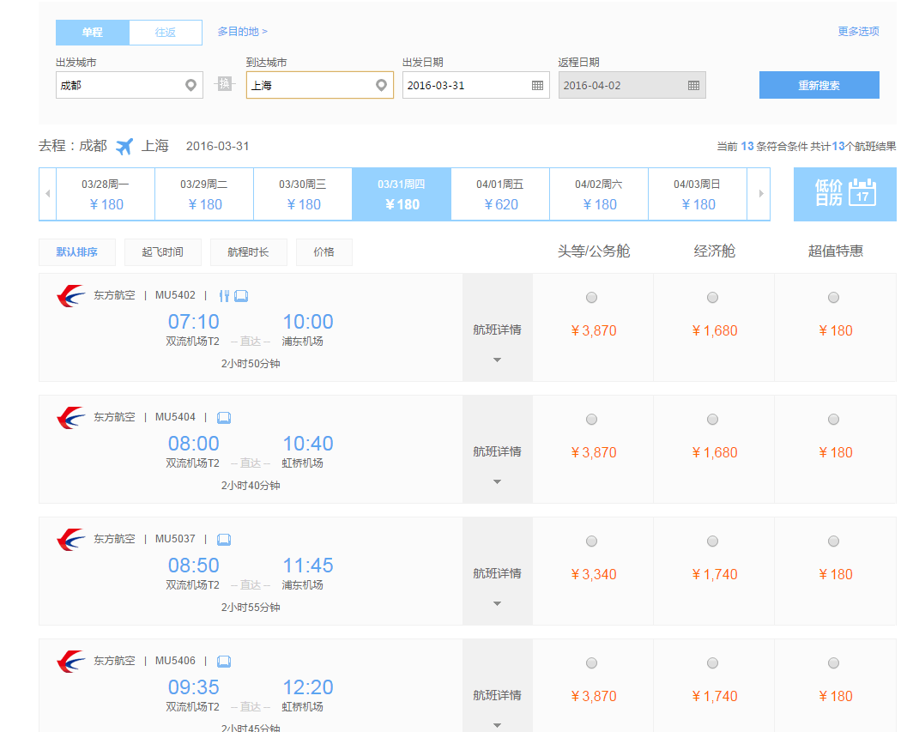Select economy ¥1,740 fare for MU5406
The height and width of the screenshot is (732, 913).
[713, 662]
